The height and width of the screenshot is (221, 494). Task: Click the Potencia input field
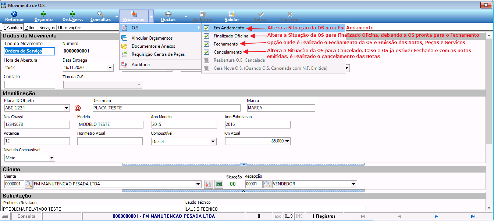[x=37, y=141]
